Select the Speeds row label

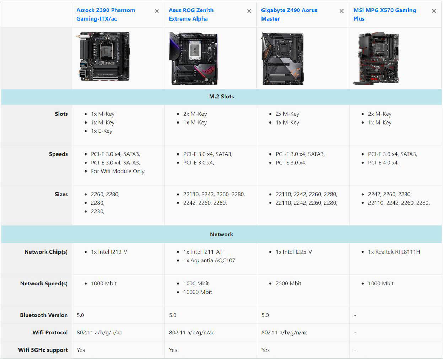point(58,154)
